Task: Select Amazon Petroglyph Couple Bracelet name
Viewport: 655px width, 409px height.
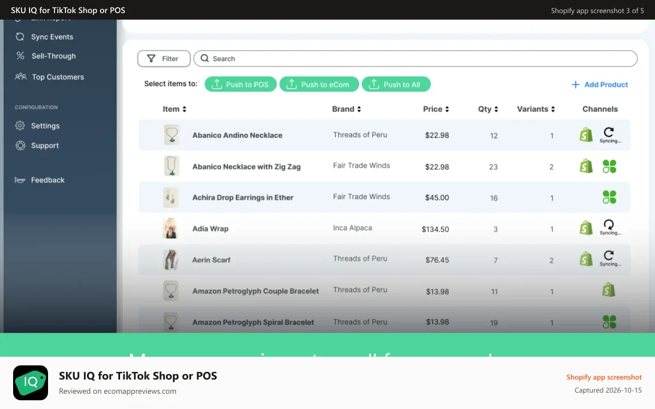Action: coord(255,291)
